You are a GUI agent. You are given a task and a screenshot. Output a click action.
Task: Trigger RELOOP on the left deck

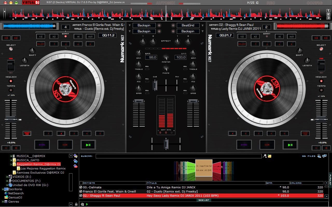pos(41,44)
